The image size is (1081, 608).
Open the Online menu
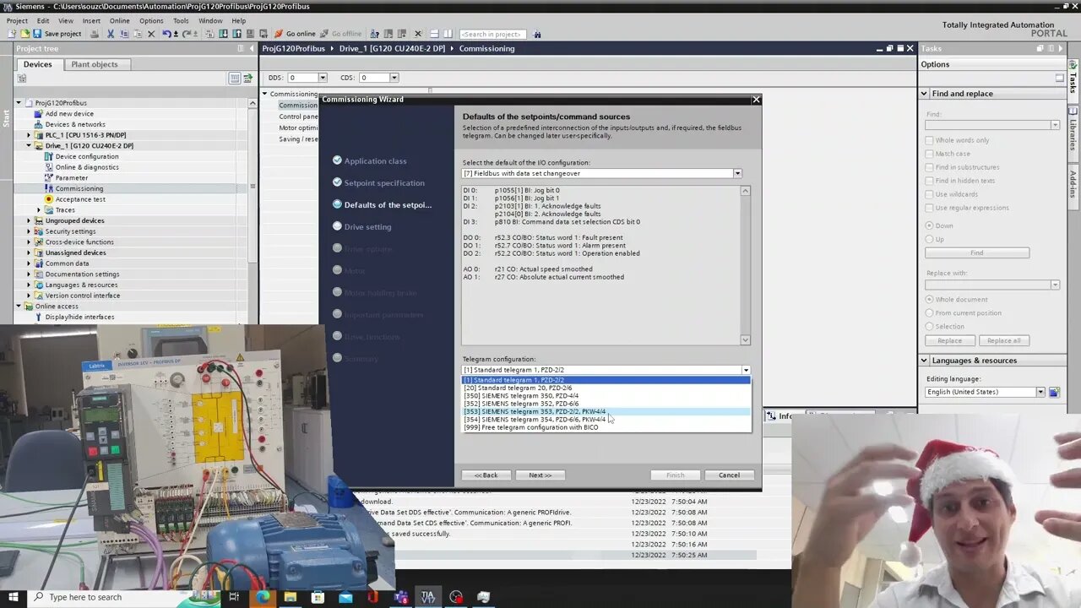[x=120, y=20]
